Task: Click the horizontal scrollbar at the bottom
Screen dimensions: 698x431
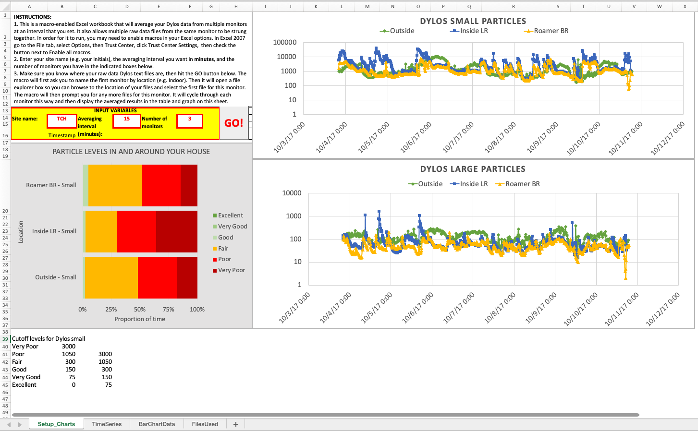Action: tap(325, 415)
